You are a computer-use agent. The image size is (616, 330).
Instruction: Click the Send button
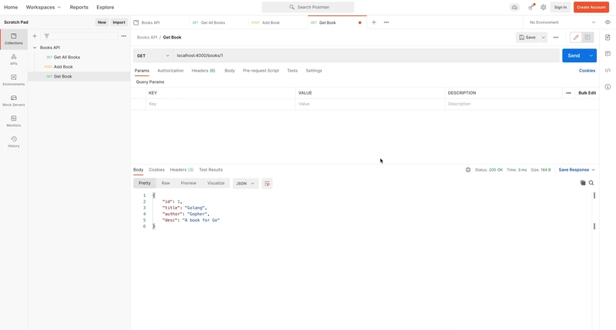tap(574, 55)
